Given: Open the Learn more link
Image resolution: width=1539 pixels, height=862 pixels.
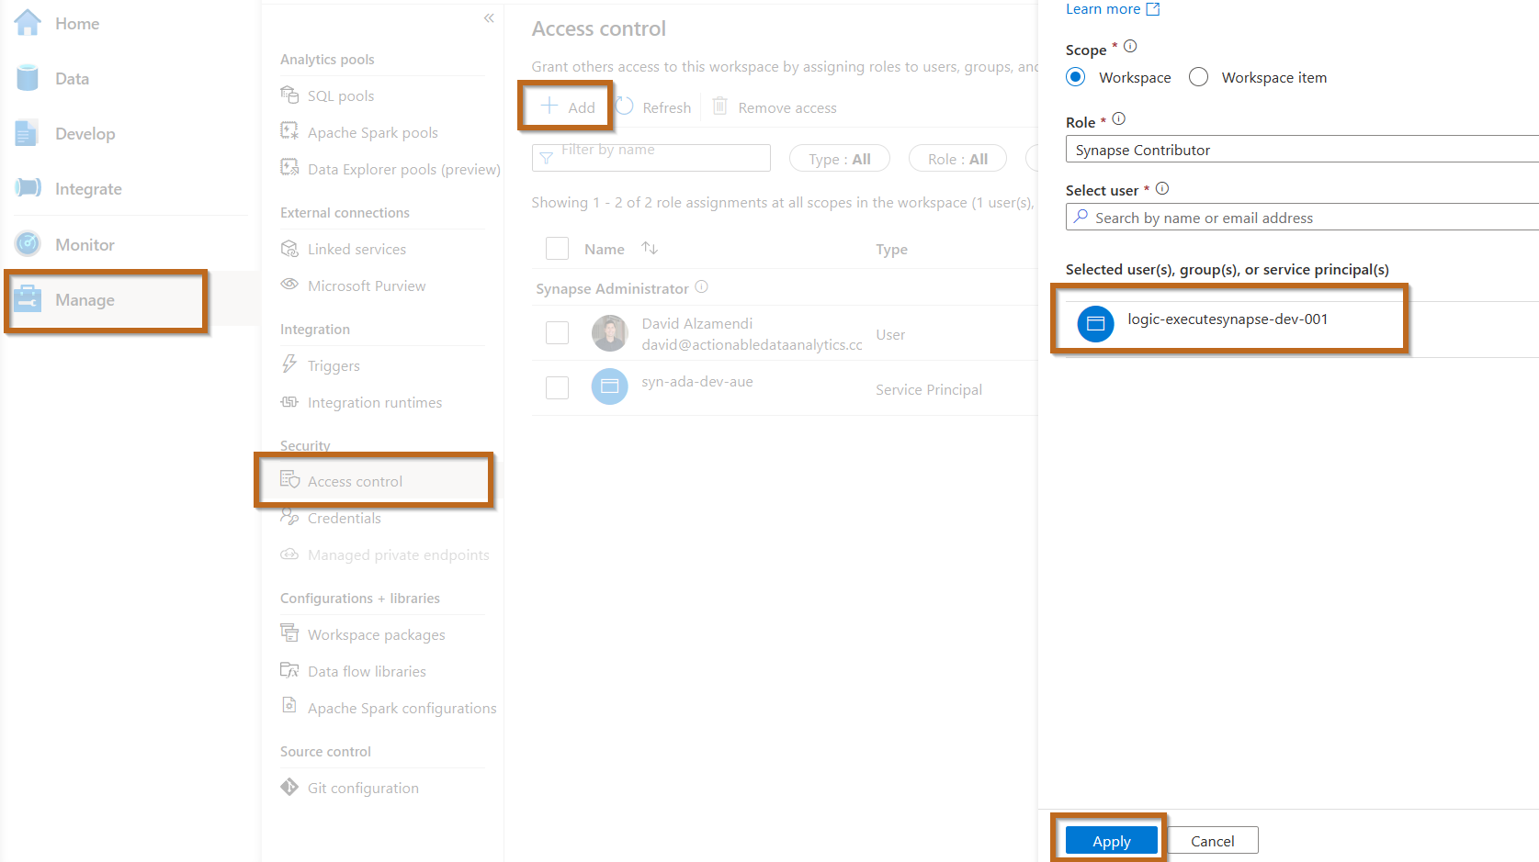Looking at the screenshot, I should [x=1113, y=9].
